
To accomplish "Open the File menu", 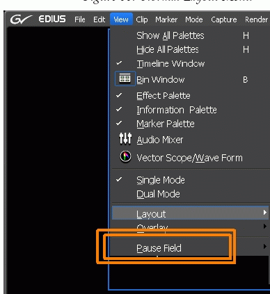I will 80,19.
